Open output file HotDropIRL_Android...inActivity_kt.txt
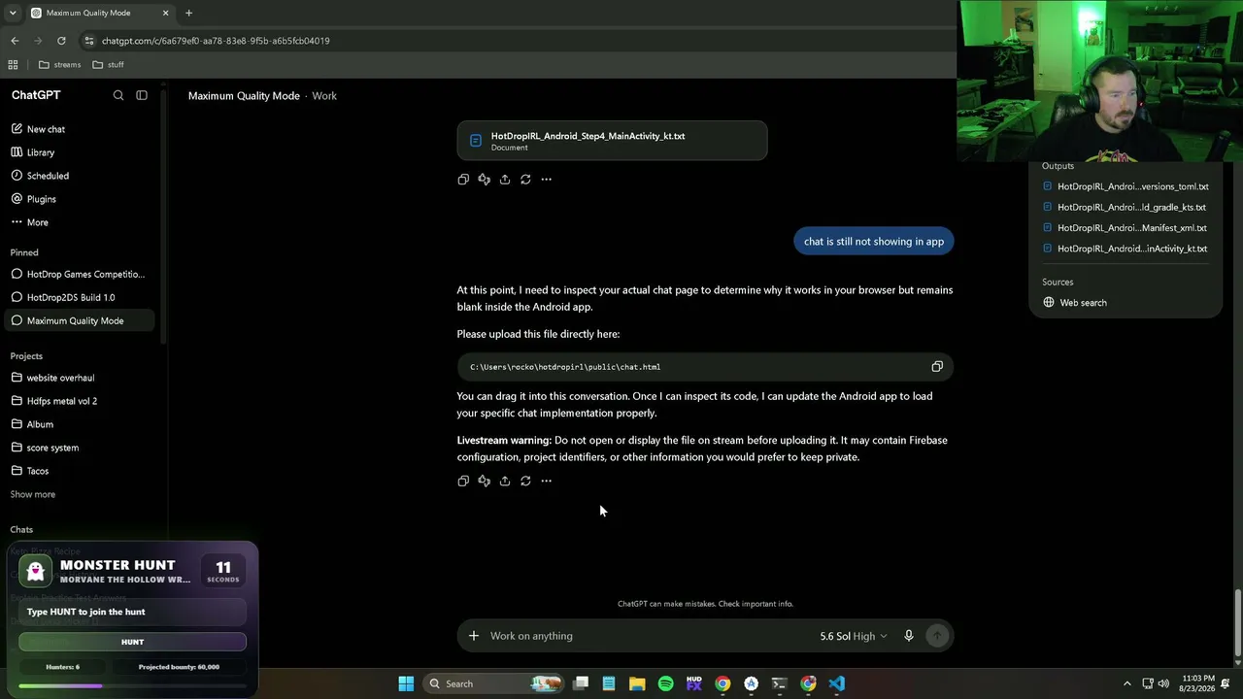This screenshot has height=699, width=1243. (1125, 249)
